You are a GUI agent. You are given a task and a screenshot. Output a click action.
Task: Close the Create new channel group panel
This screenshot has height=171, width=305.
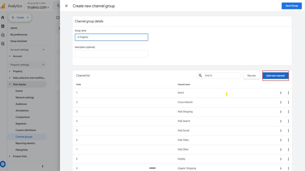click(66, 6)
